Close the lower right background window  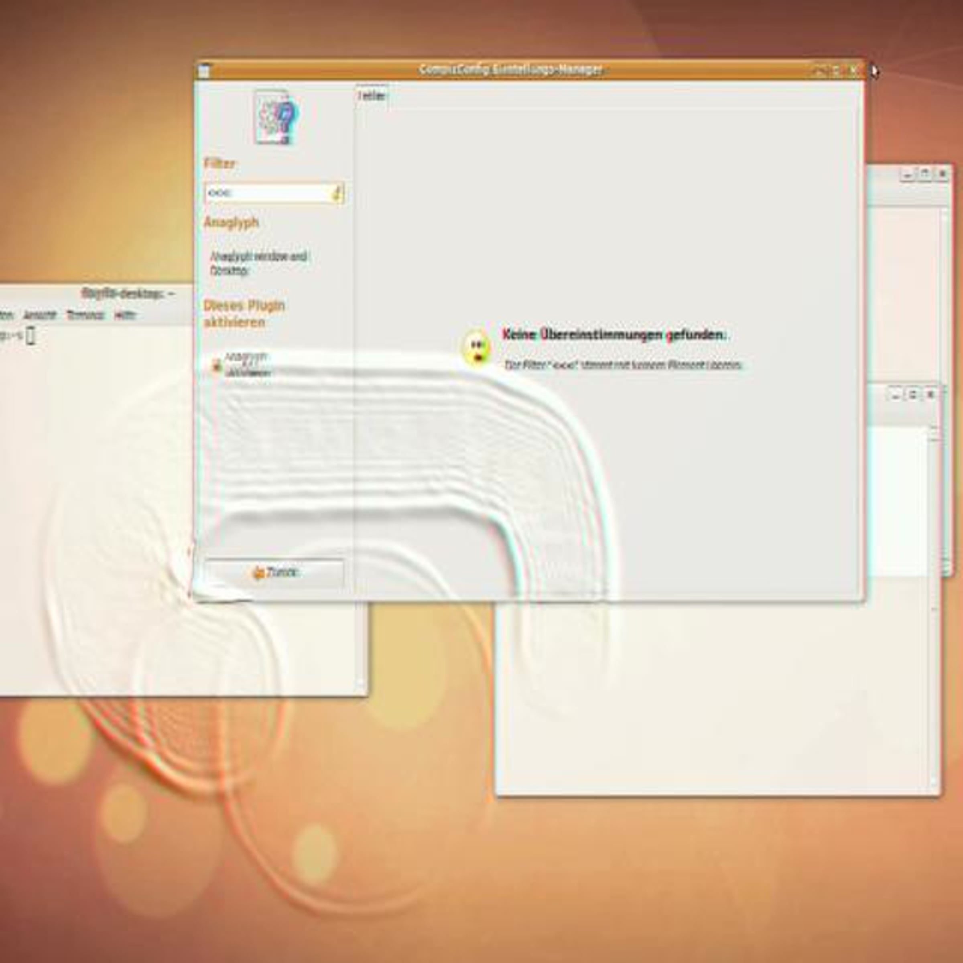coord(930,395)
